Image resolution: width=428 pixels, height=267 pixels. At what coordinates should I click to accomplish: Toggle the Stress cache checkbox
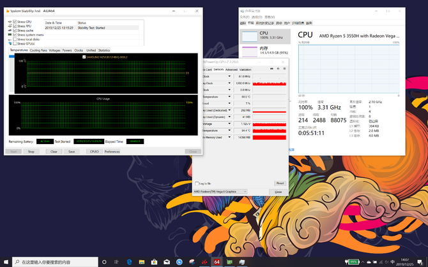[15, 30]
